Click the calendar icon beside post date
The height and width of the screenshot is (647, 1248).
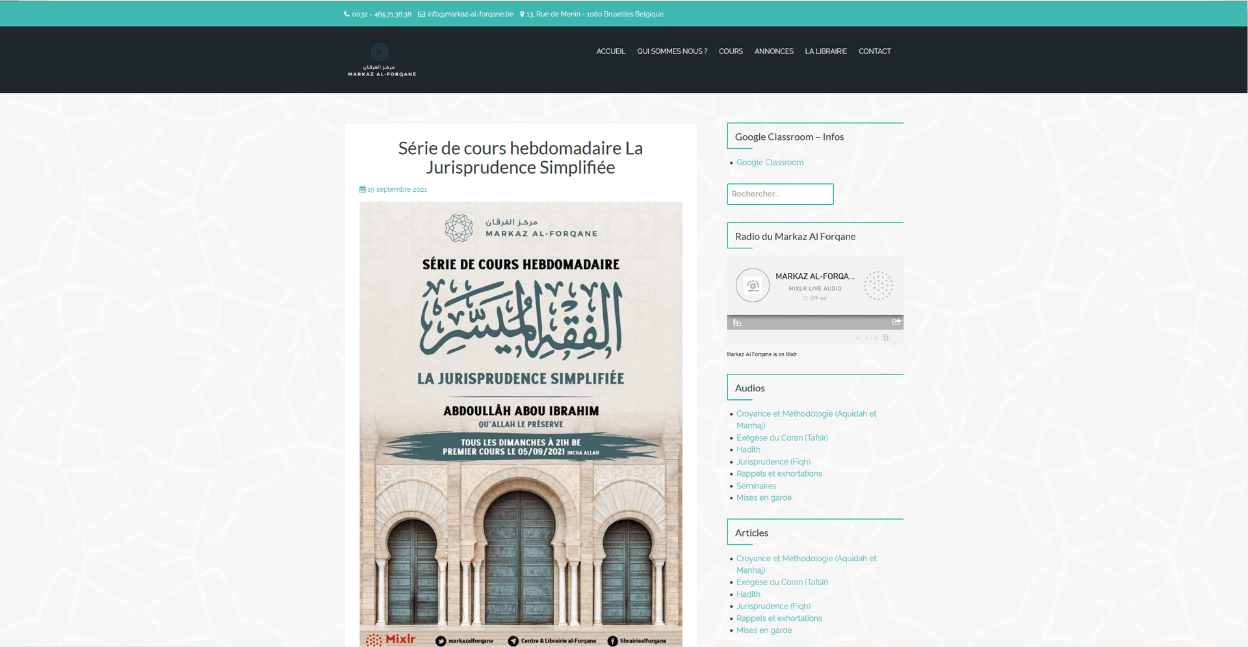[x=363, y=190]
